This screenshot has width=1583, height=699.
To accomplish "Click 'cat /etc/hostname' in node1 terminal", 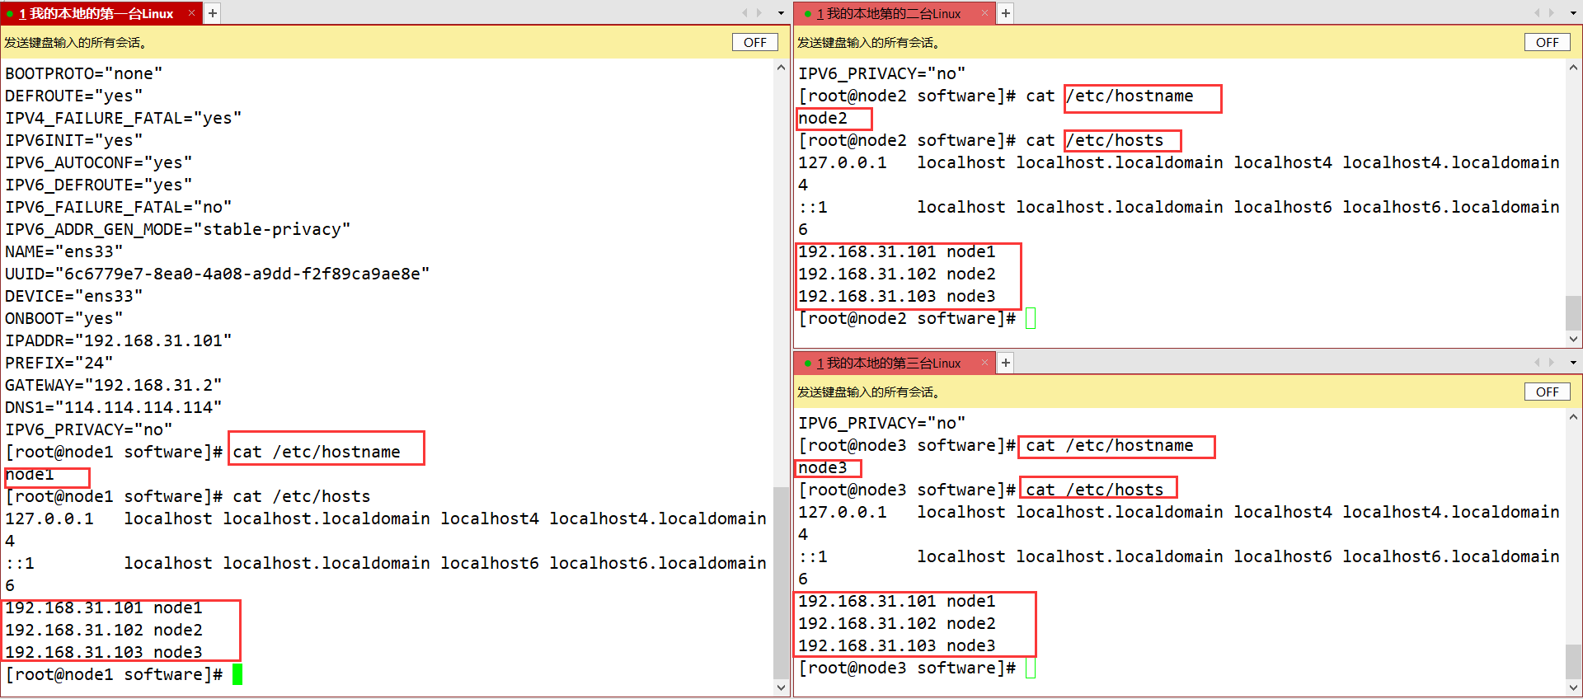I will click(x=317, y=452).
